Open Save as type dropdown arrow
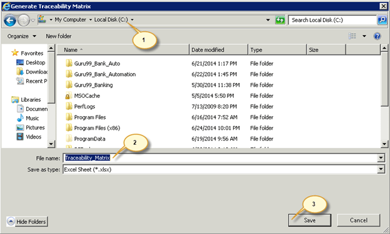Screen dimensions: 390x234 [x=381, y=170]
